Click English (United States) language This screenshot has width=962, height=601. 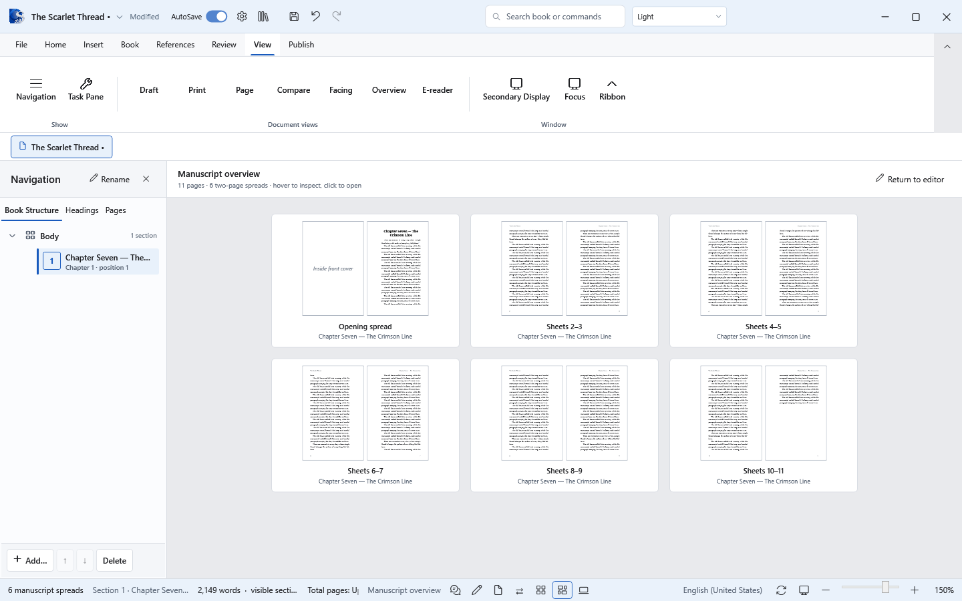(x=723, y=590)
